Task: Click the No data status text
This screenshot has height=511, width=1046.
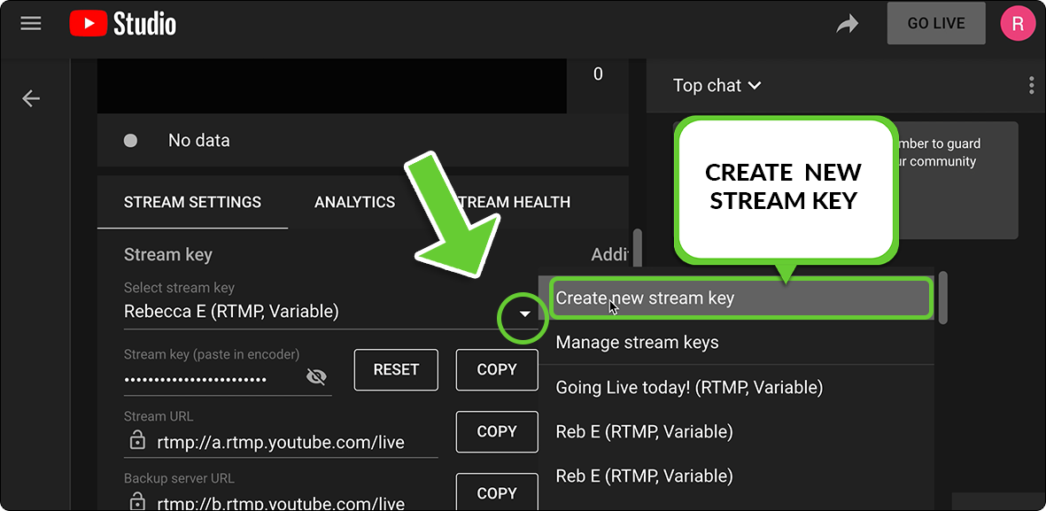Action: [198, 141]
